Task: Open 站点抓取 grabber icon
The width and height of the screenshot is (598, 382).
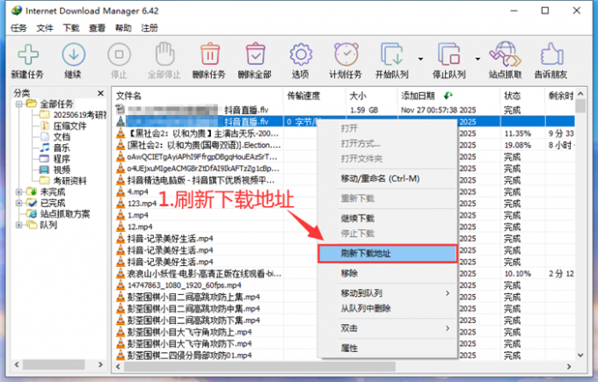Action: click(x=506, y=54)
